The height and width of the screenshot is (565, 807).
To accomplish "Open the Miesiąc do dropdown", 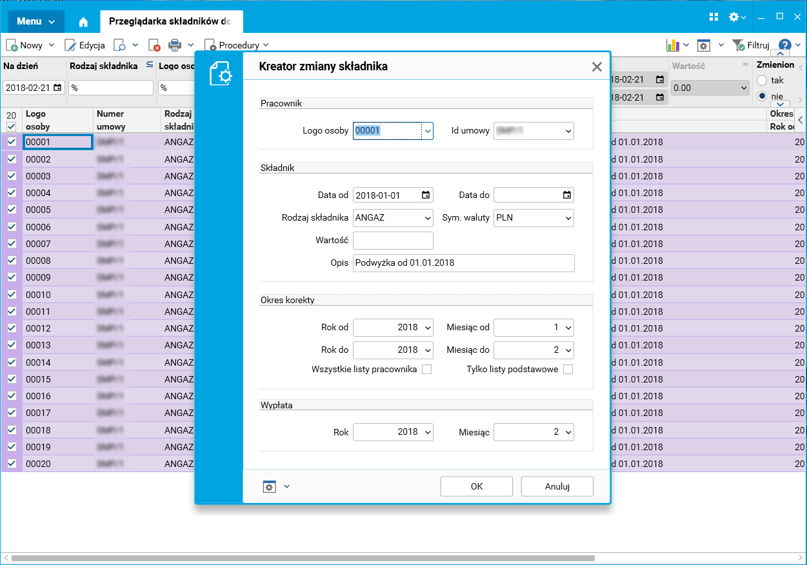I will [568, 350].
